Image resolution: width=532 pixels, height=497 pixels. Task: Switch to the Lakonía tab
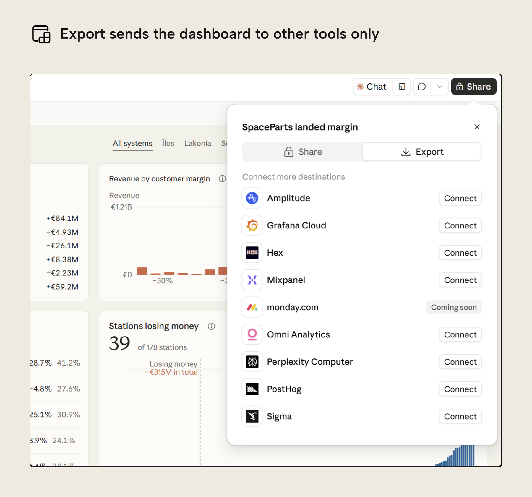[198, 143]
